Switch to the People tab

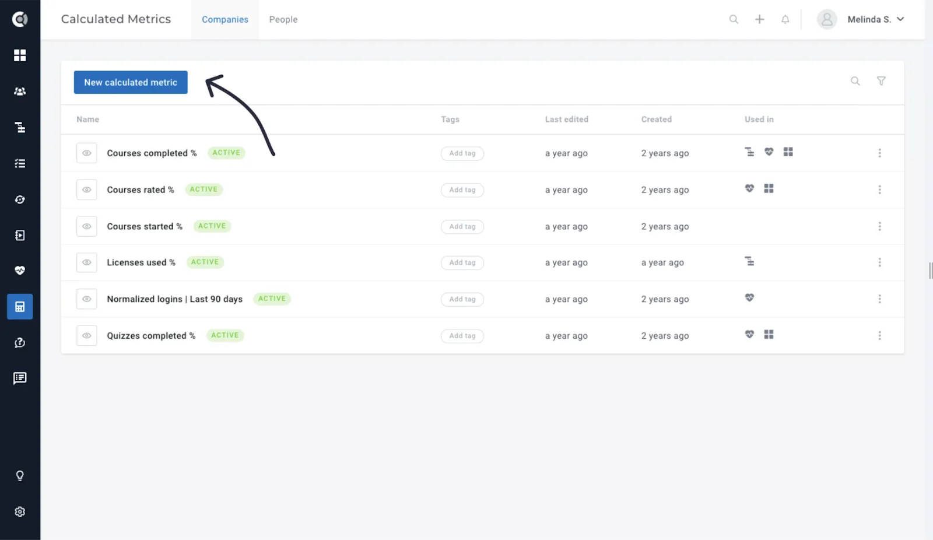click(x=283, y=19)
